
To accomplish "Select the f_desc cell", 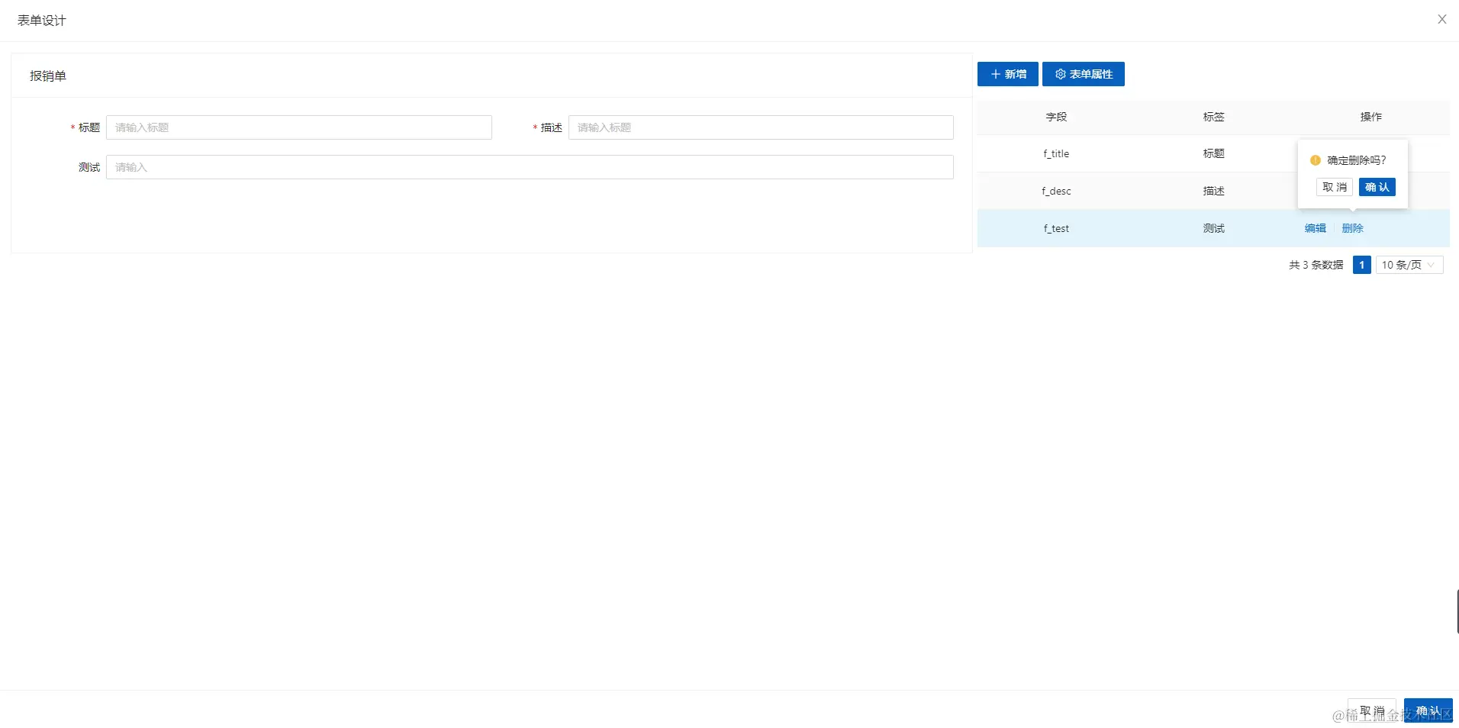I will [1056, 191].
